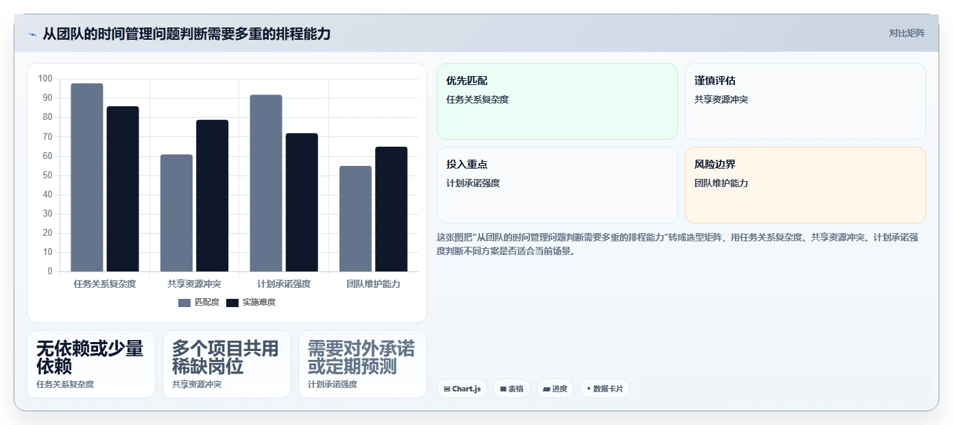The height and width of the screenshot is (425, 953).
Task: Toggle the 实施难度 legend item
Action: (x=251, y=302)
